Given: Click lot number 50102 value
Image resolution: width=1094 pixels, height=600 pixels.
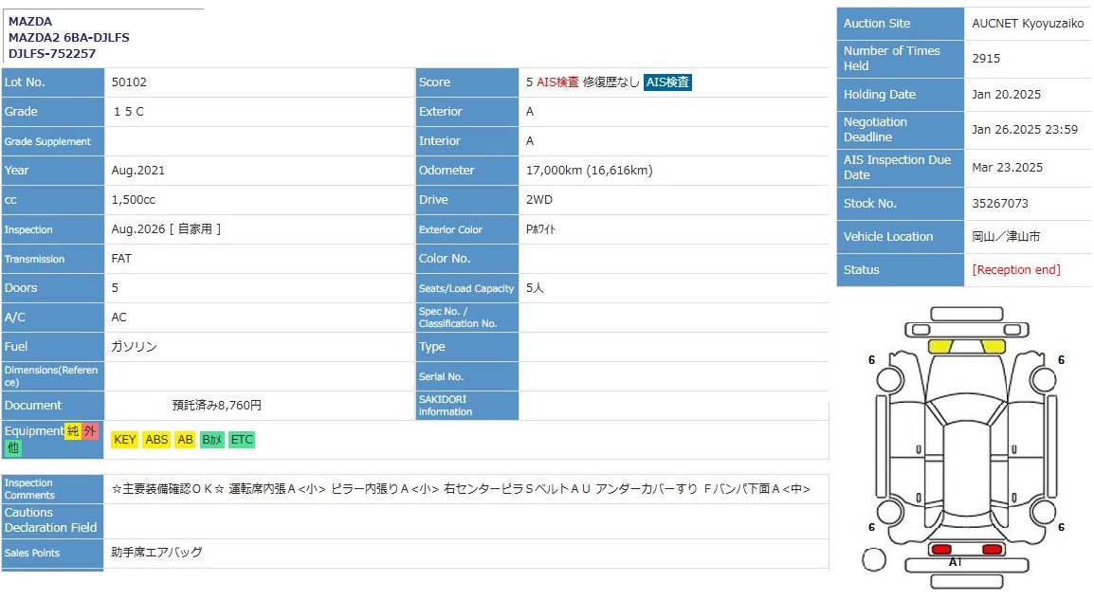Looking at the screenshot, I should tap(129, 82).
